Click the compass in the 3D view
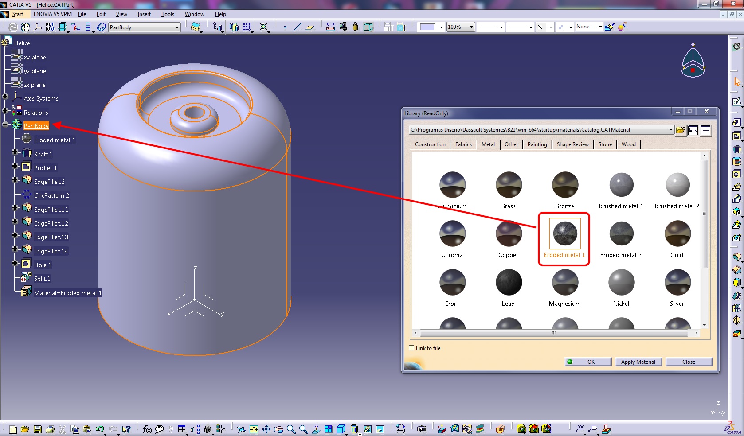The width and height of the screenshot is (744, 436). click(x=693, y=61)
